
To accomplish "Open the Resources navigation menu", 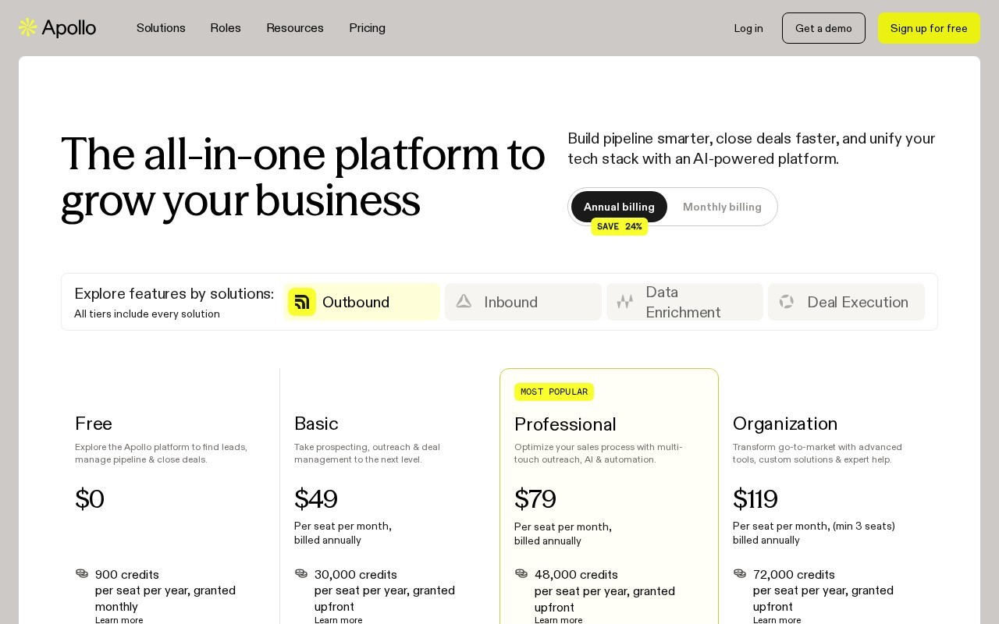I will [295, 28].
